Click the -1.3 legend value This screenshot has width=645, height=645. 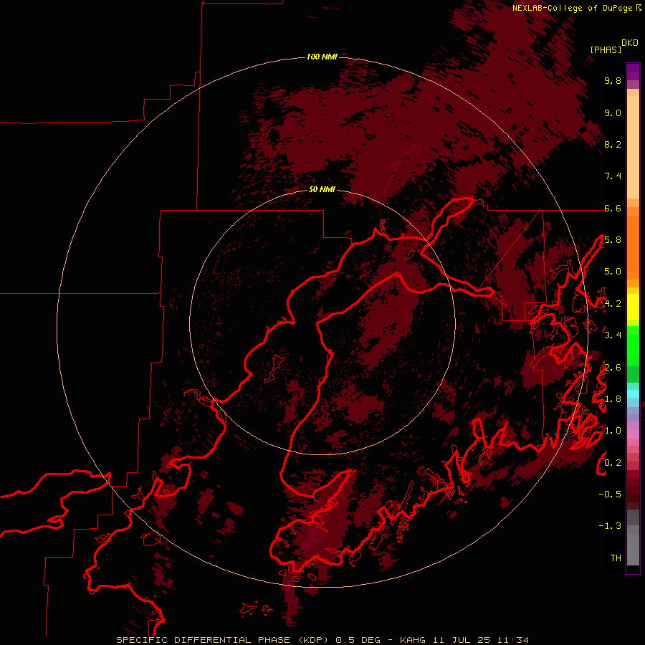coord(610,526)
